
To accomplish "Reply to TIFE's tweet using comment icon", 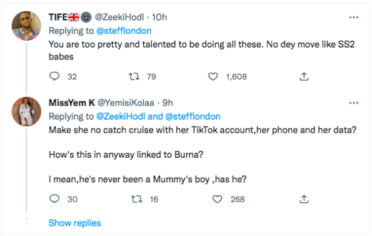I will [x=54, y=76].
